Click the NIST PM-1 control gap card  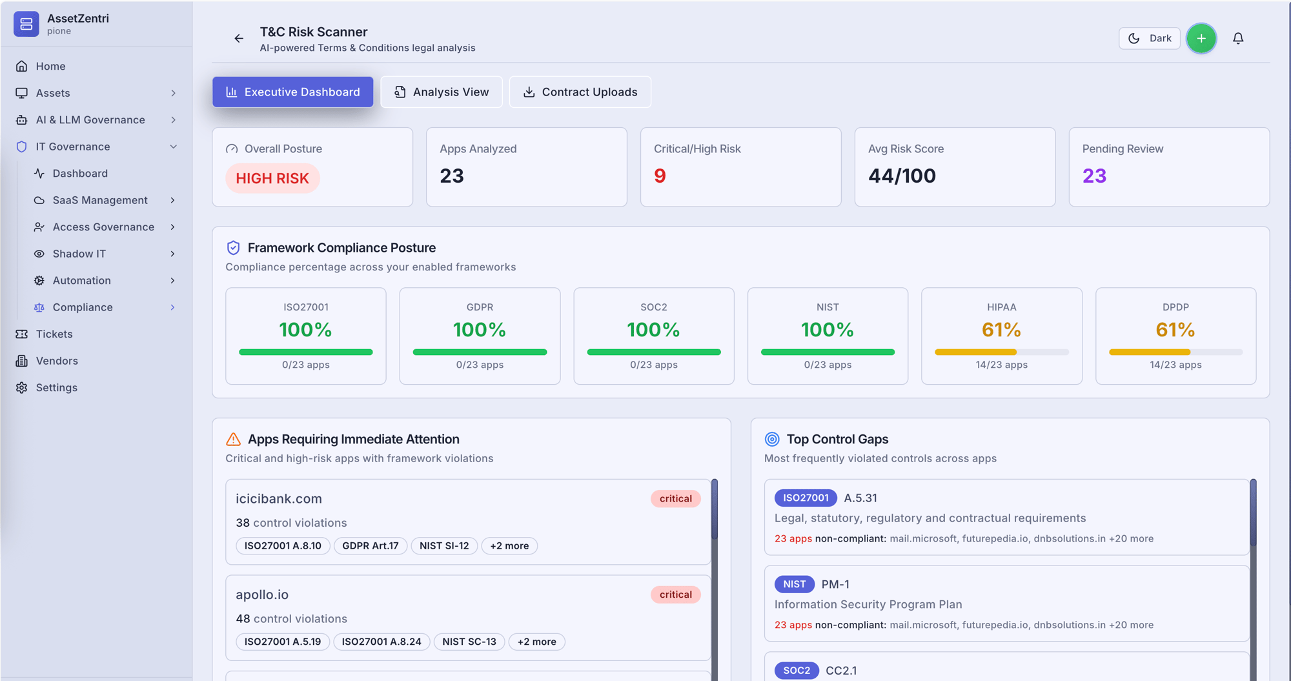(x=1006, y=604)
